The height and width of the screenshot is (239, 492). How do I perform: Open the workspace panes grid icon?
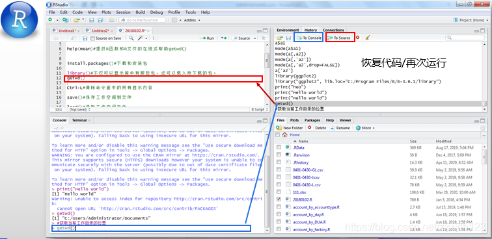(175, 20)
